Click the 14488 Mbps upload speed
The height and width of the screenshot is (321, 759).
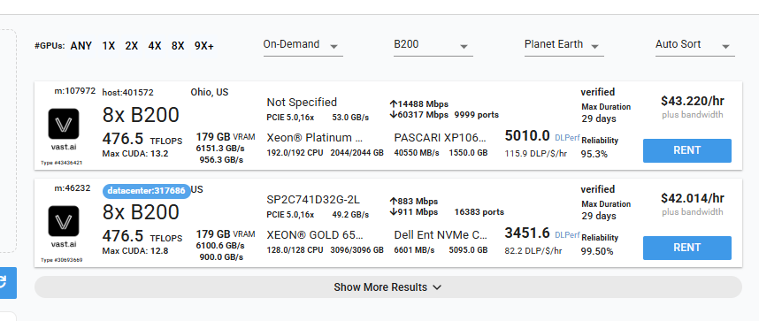click(418, 104)
